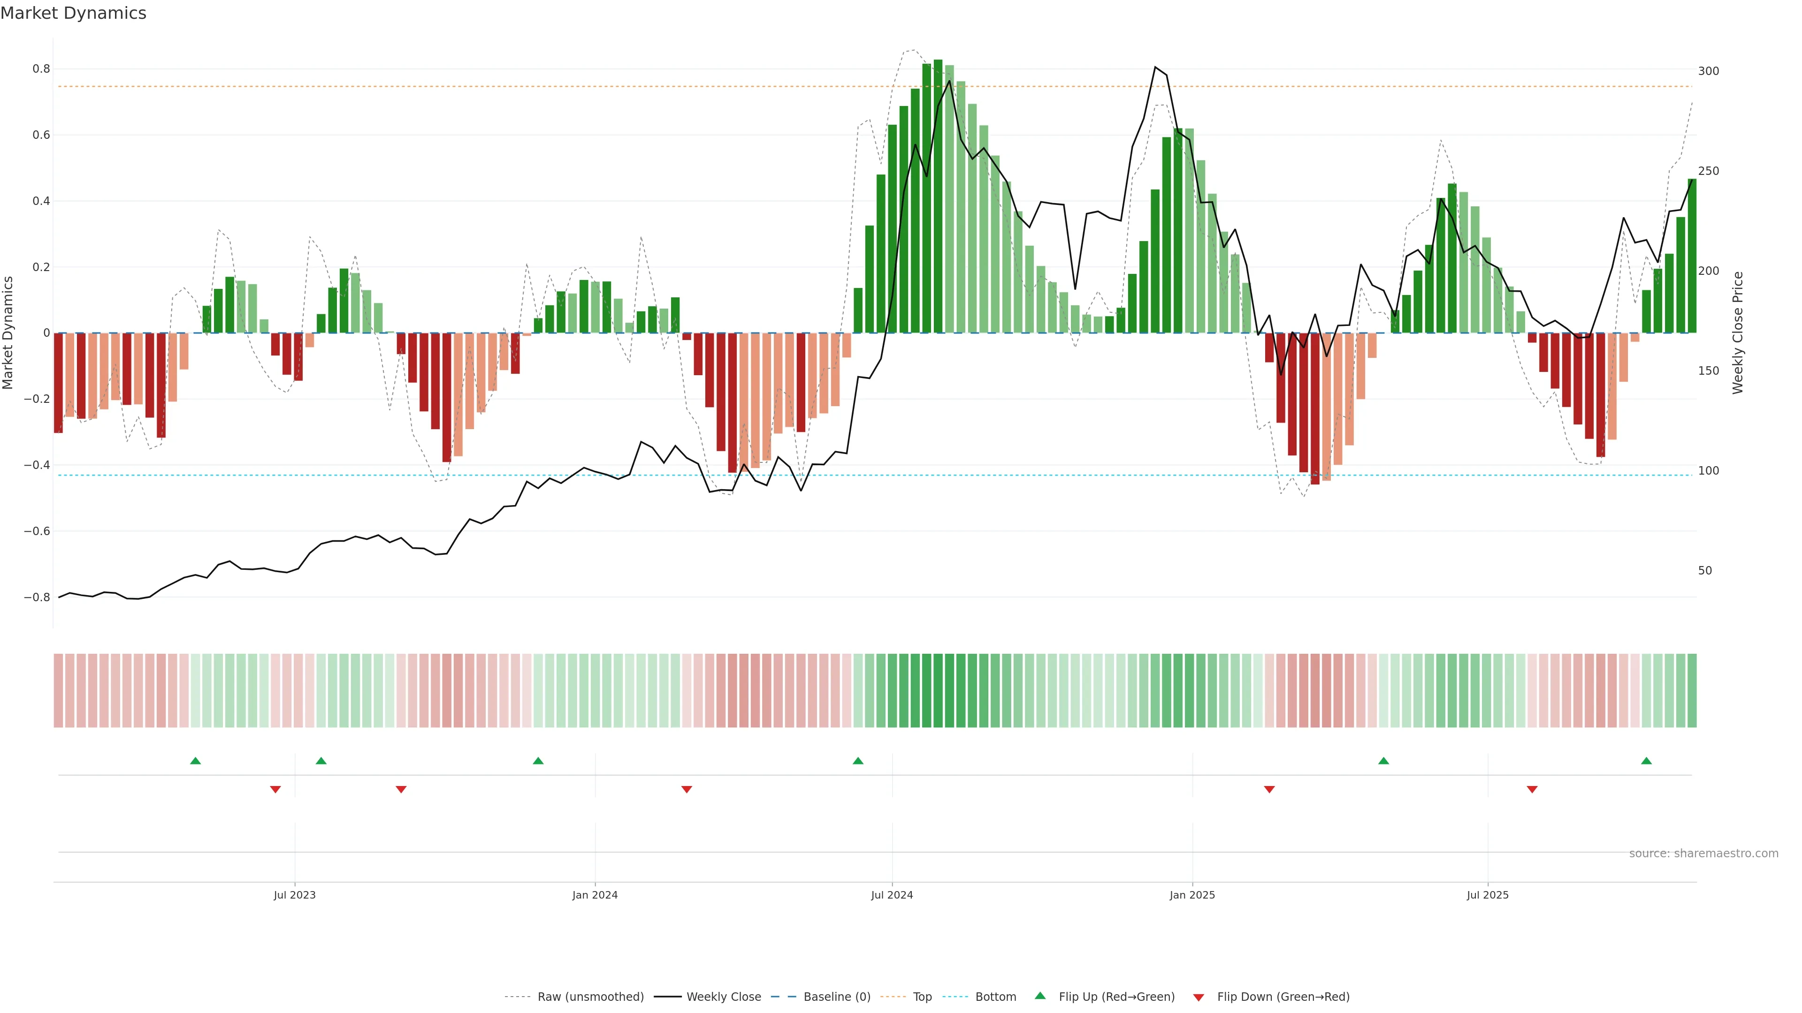Click the first red flip-down marker
This screenshot has height=1013, width=1802.
[x=275, y=789]
